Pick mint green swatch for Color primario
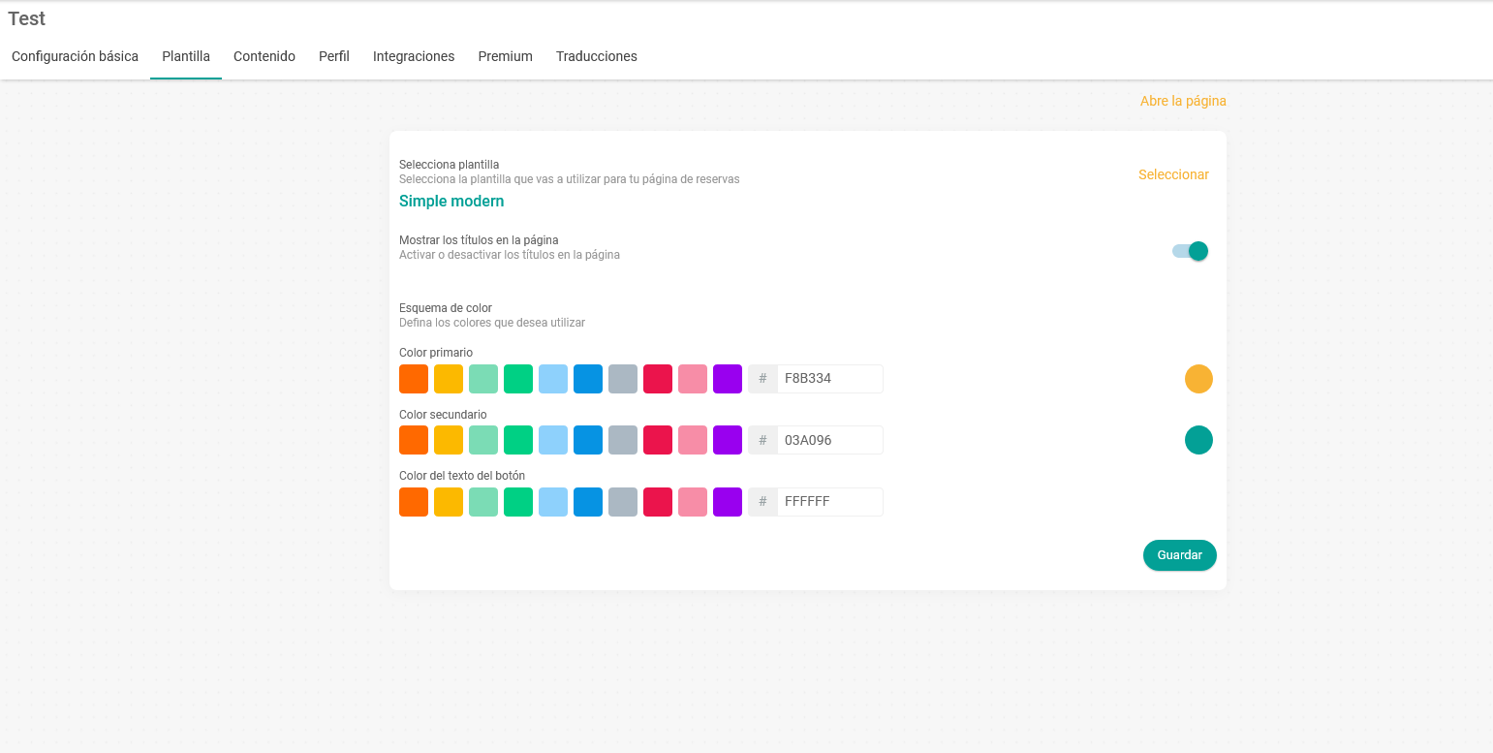This screenshot has width=1493, height=753. 483,379
